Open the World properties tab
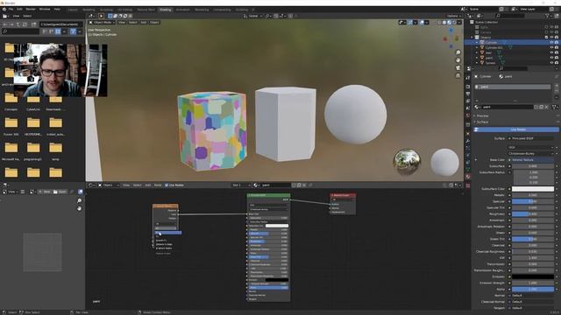 point(468,115)
